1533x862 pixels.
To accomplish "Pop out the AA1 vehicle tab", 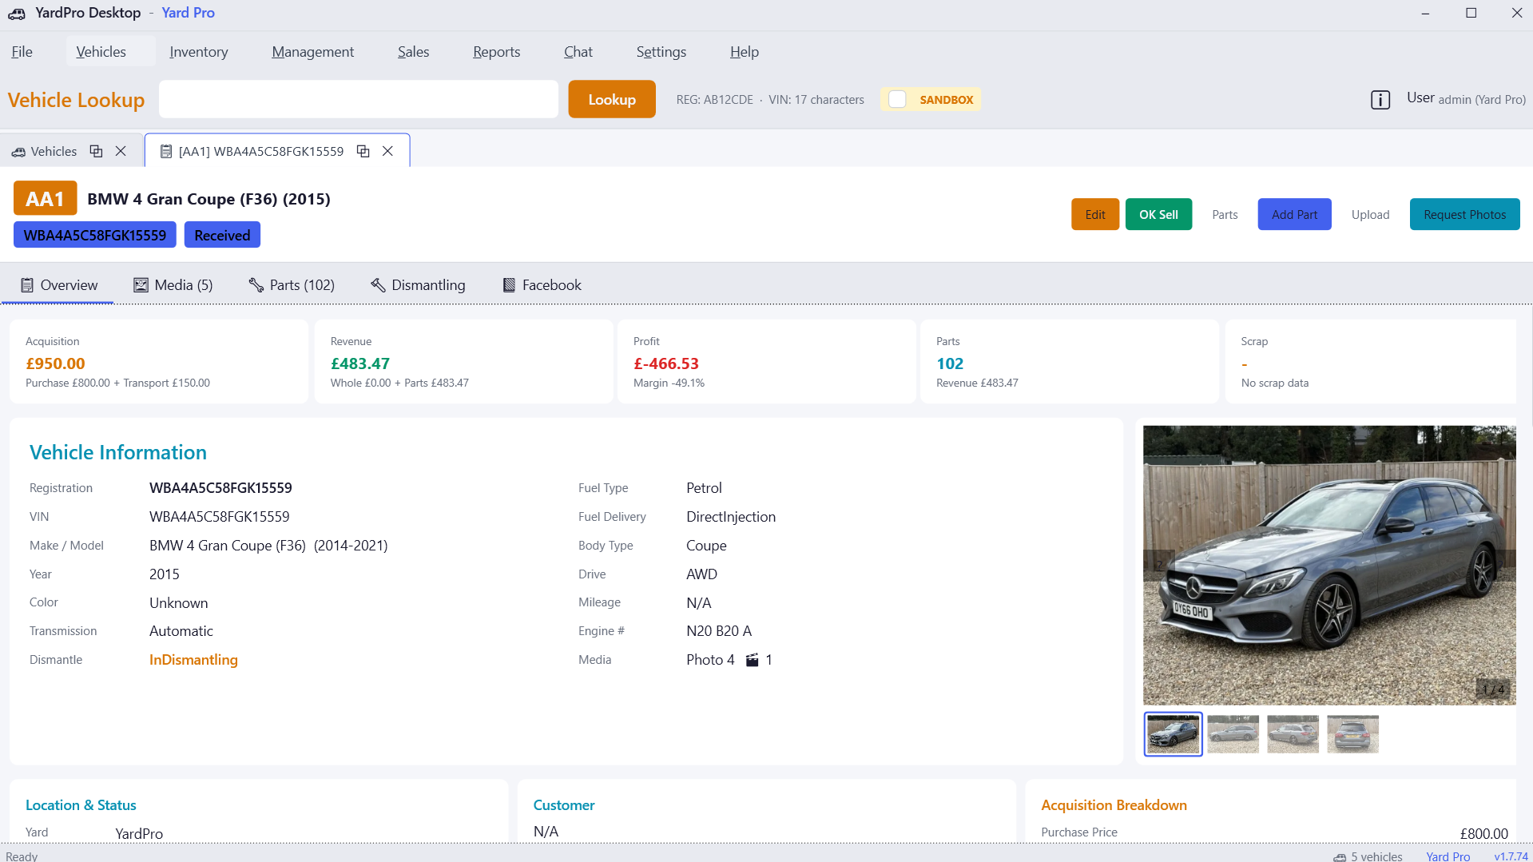I will (363, 151).
